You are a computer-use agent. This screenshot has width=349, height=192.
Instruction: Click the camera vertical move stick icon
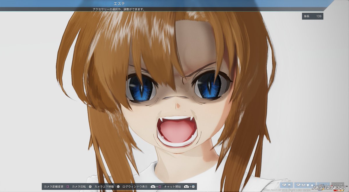point(118,186)
